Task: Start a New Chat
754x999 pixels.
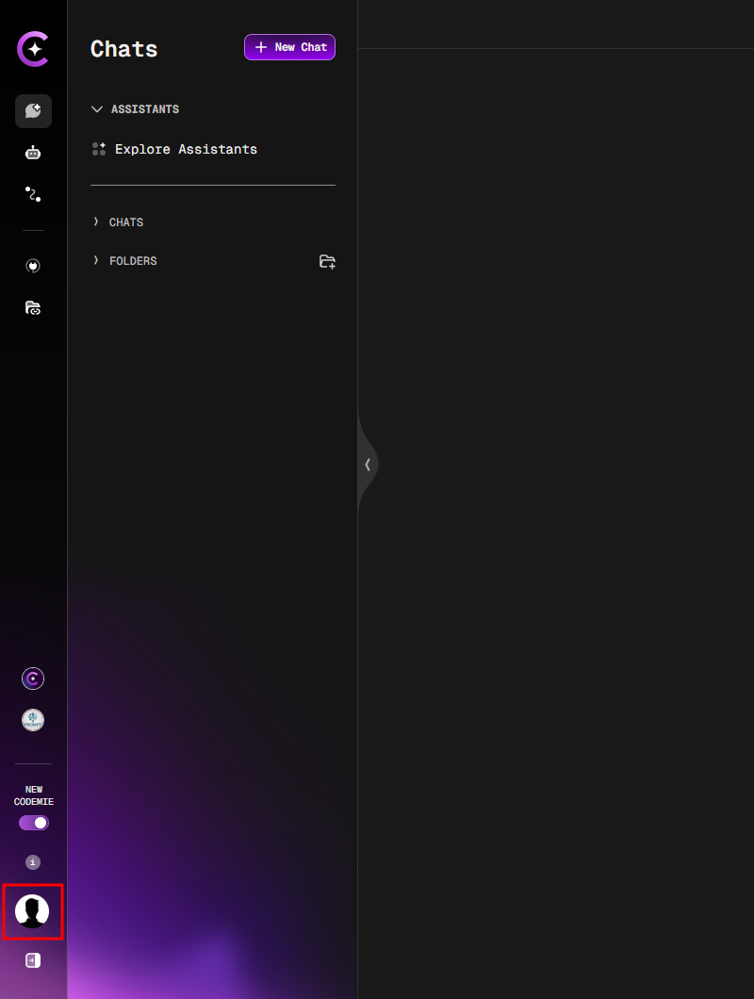Action: click(x=289, y=47)
